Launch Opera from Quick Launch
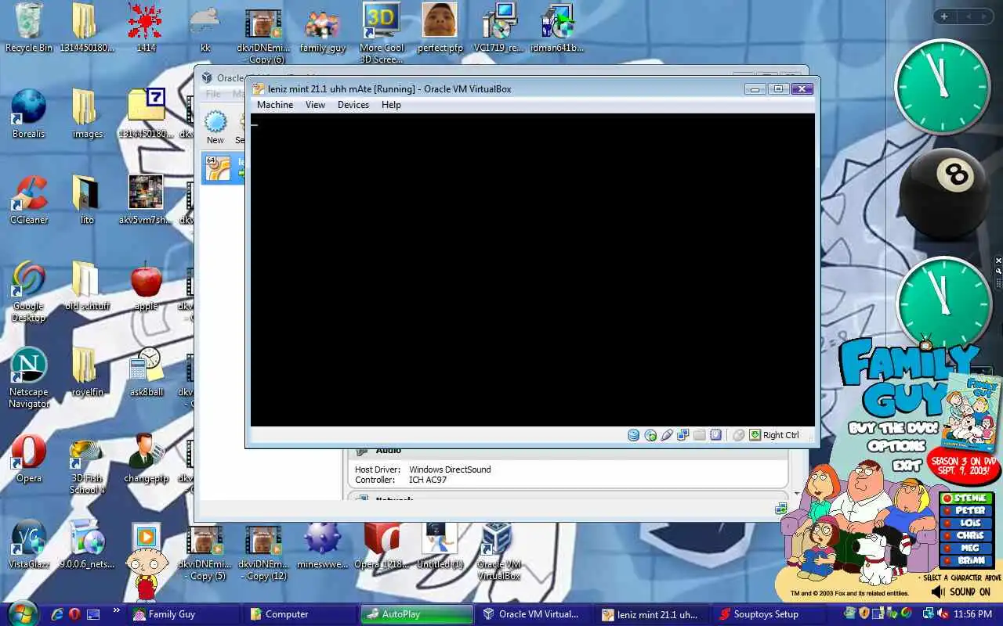The image size is (1003, 626). click(x=75, y=614)
